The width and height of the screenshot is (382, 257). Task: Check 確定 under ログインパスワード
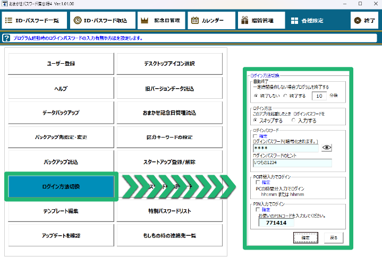click(x=256, y=136)
